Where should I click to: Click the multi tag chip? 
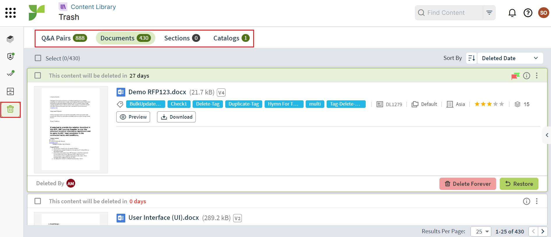pos(315,104)
